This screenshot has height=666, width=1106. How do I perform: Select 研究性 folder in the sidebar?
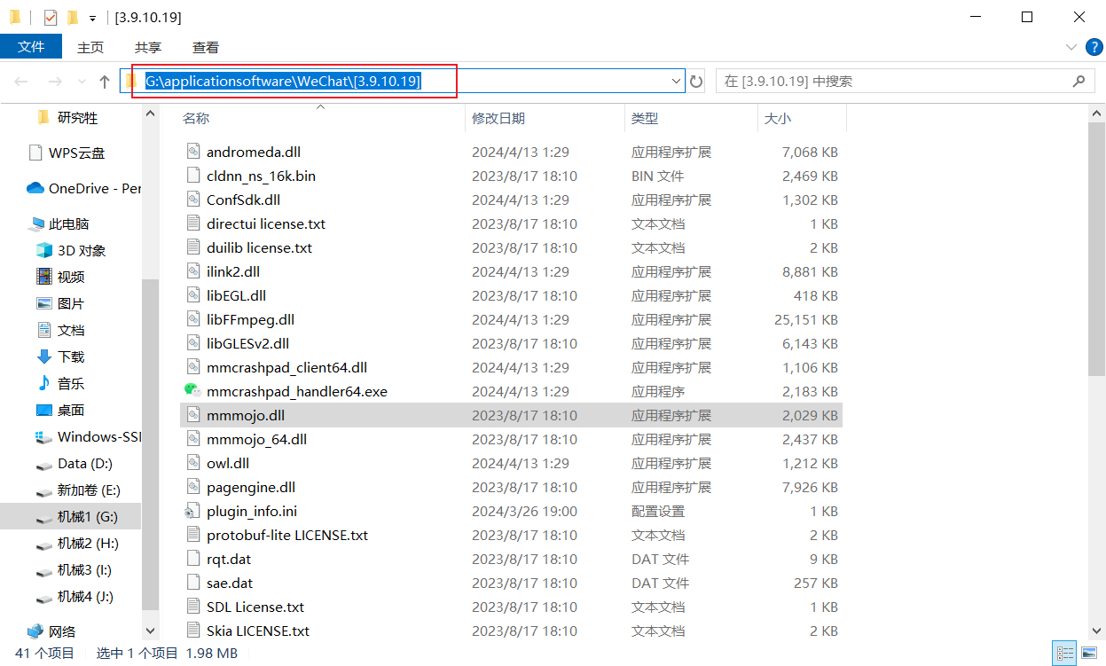pyautogui.click(x=67, y=117)
